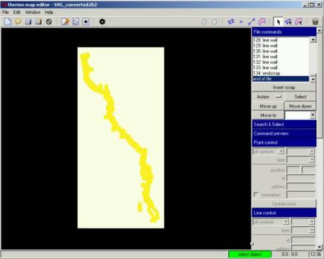Viewport: 324px width, 259px height.
Task: Open the Point control 'all symbols' dropdown
Action: coord(281,152)
